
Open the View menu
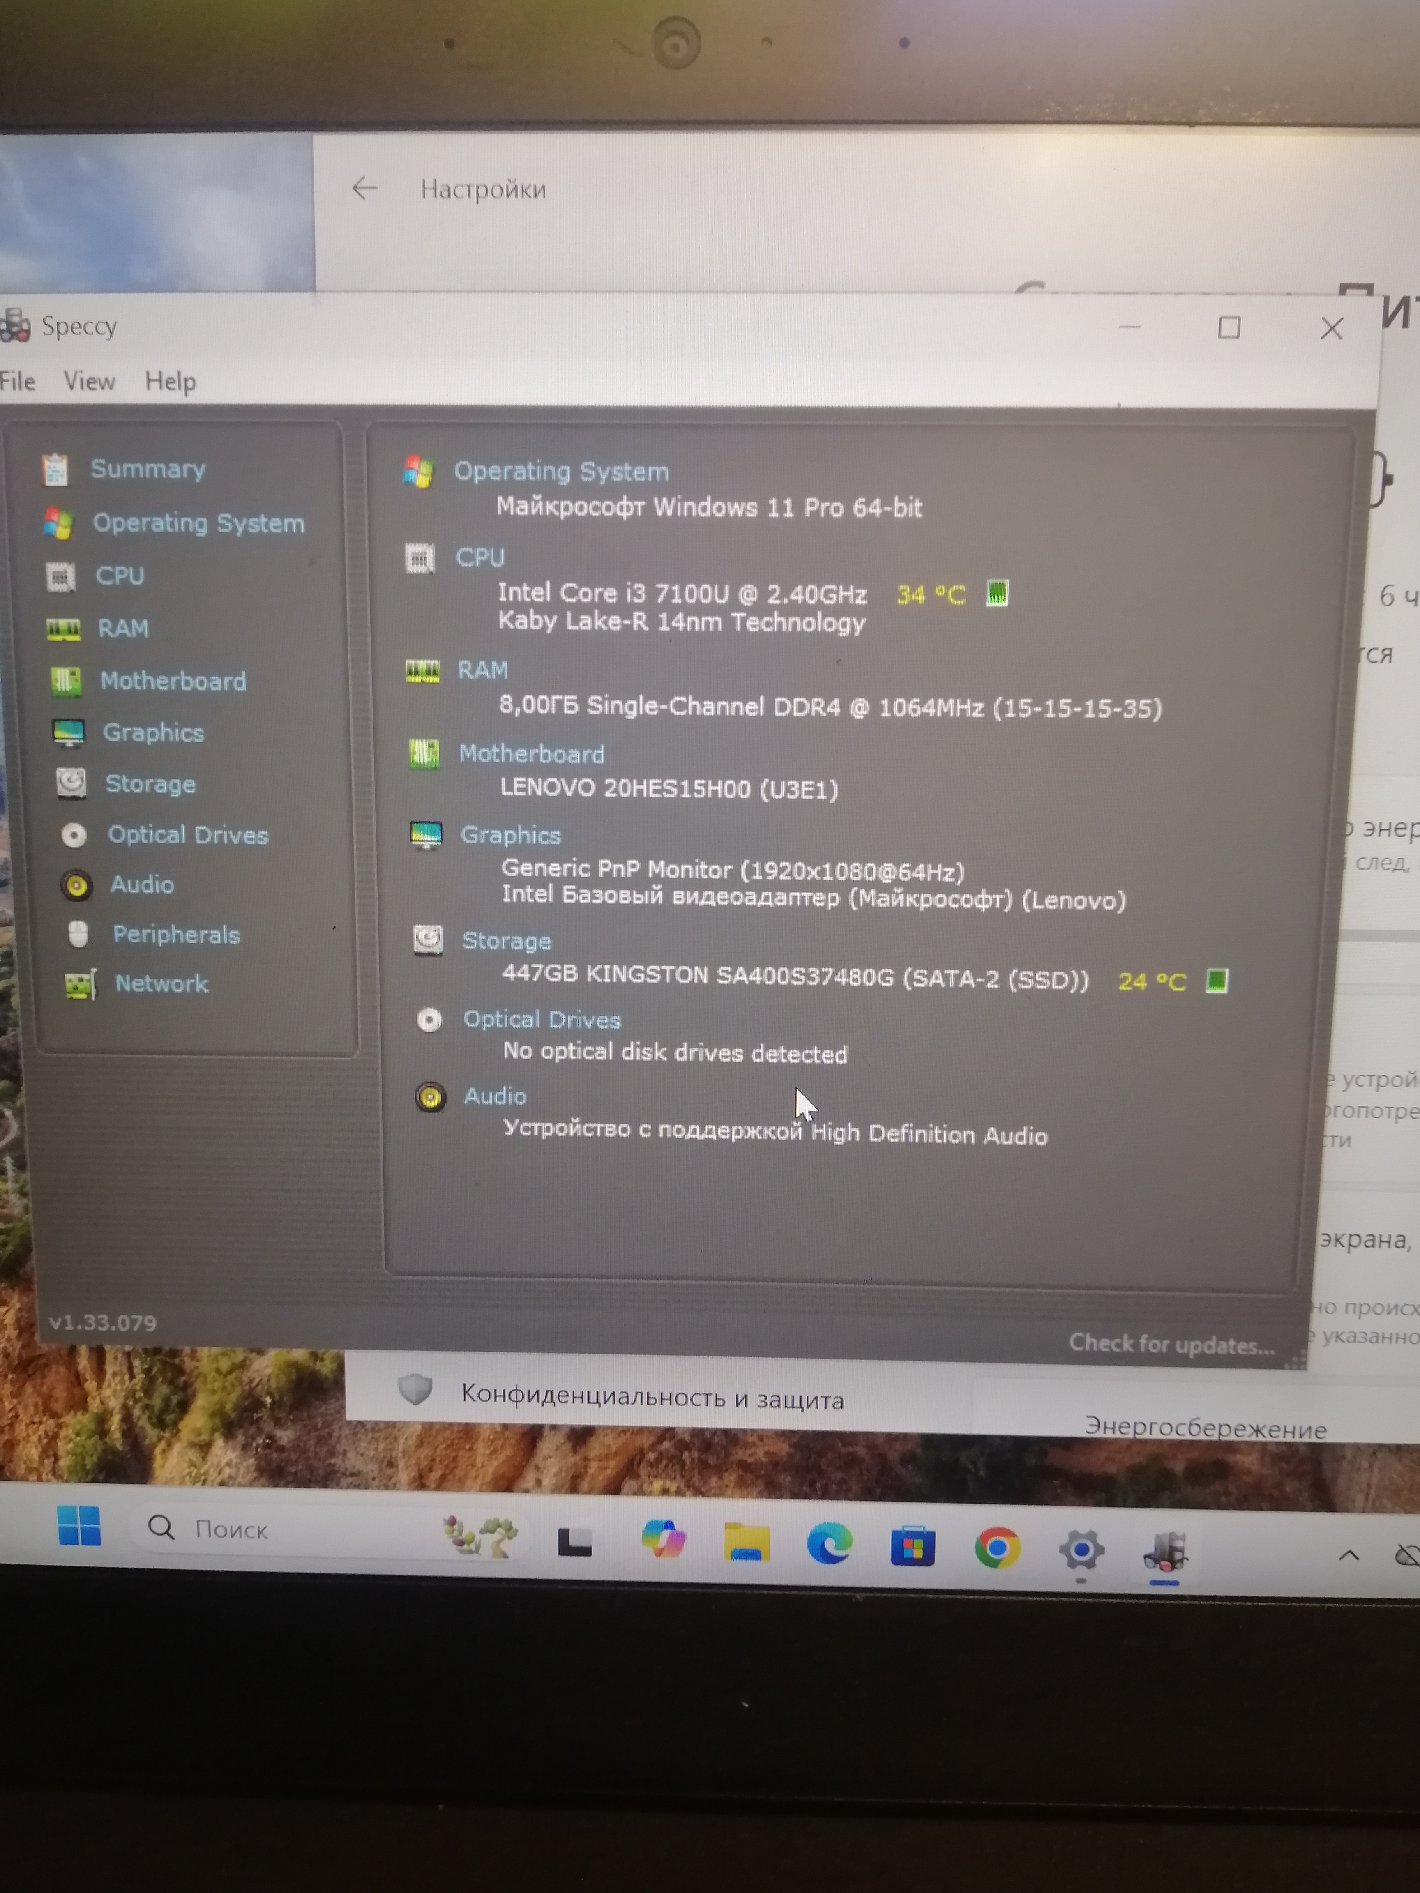pyautogui.click(x=89, y=381)
